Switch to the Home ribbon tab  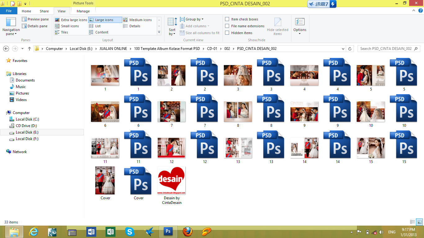click(26, 11)
